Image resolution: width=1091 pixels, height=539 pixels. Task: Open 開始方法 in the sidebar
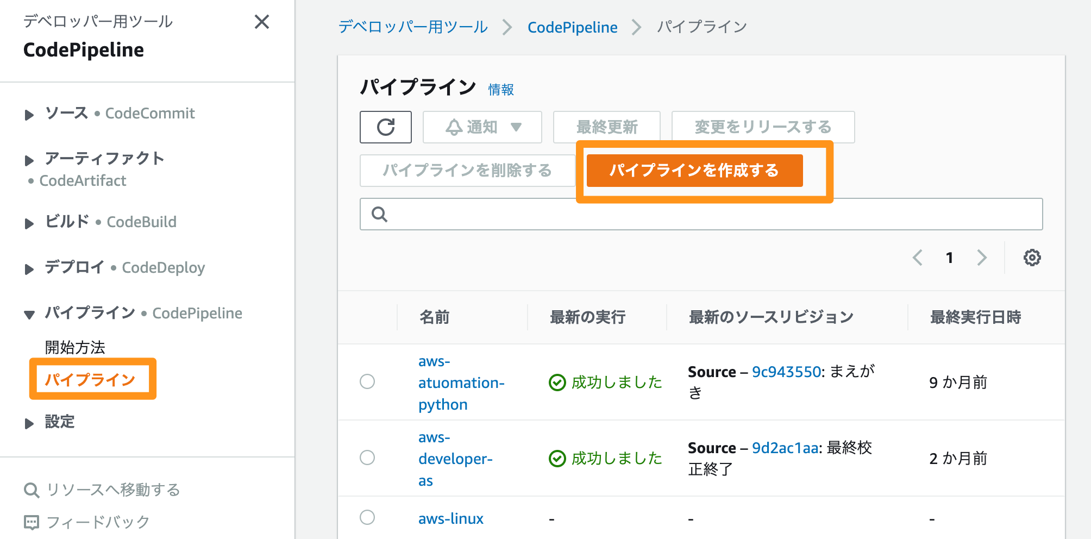(x=75, y=347)
